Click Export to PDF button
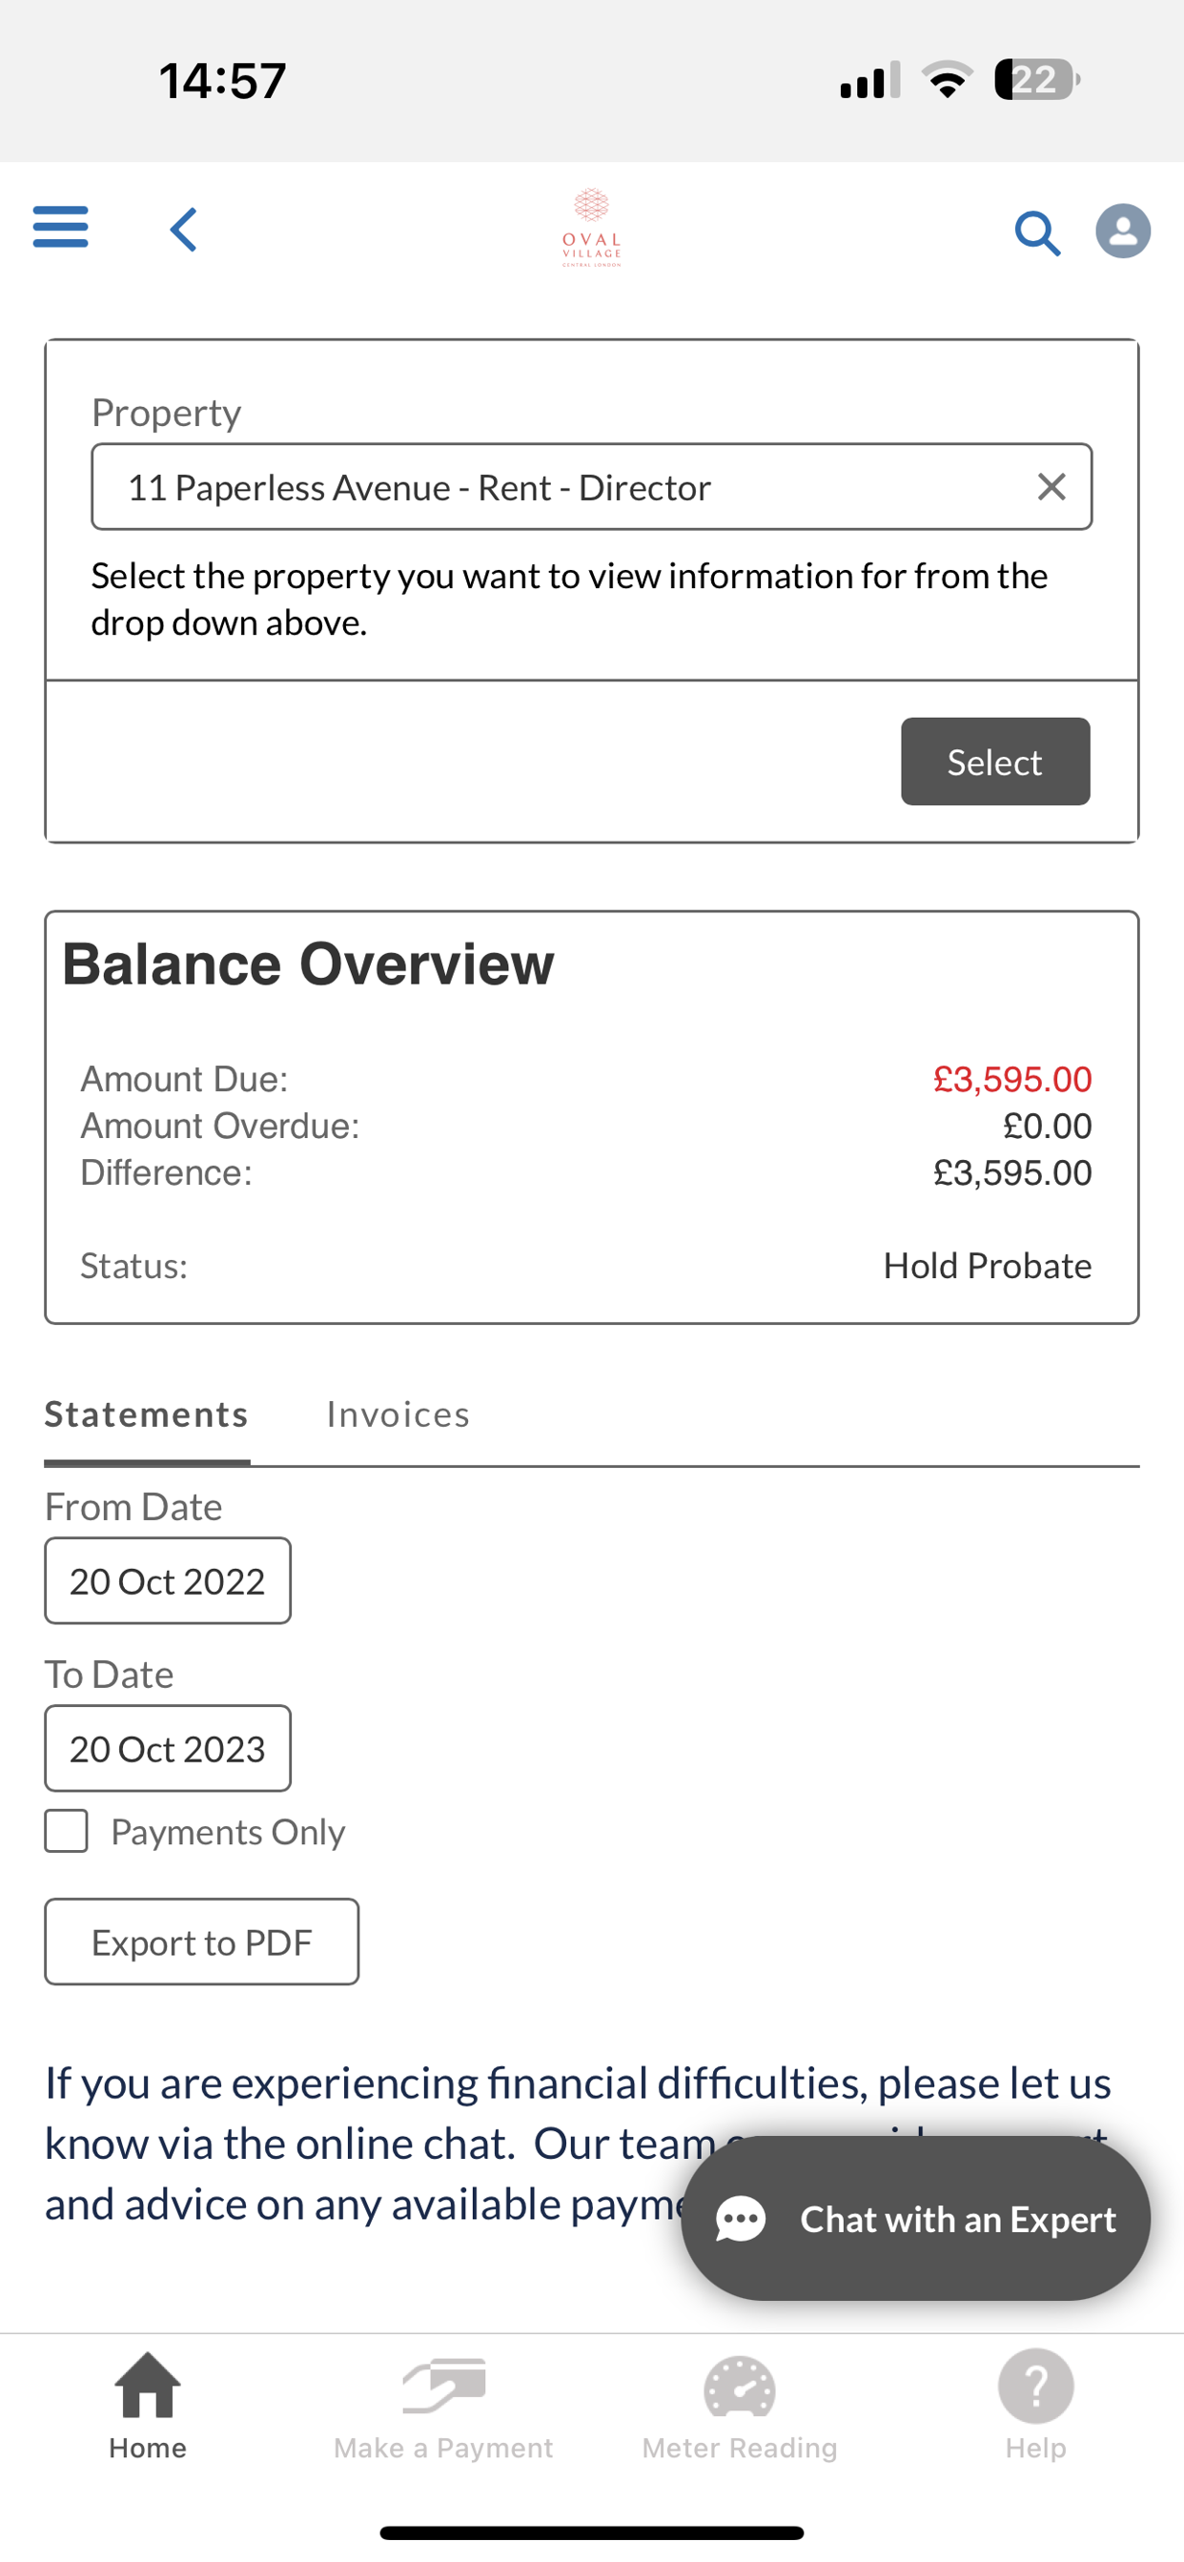 click(202, 1942)
